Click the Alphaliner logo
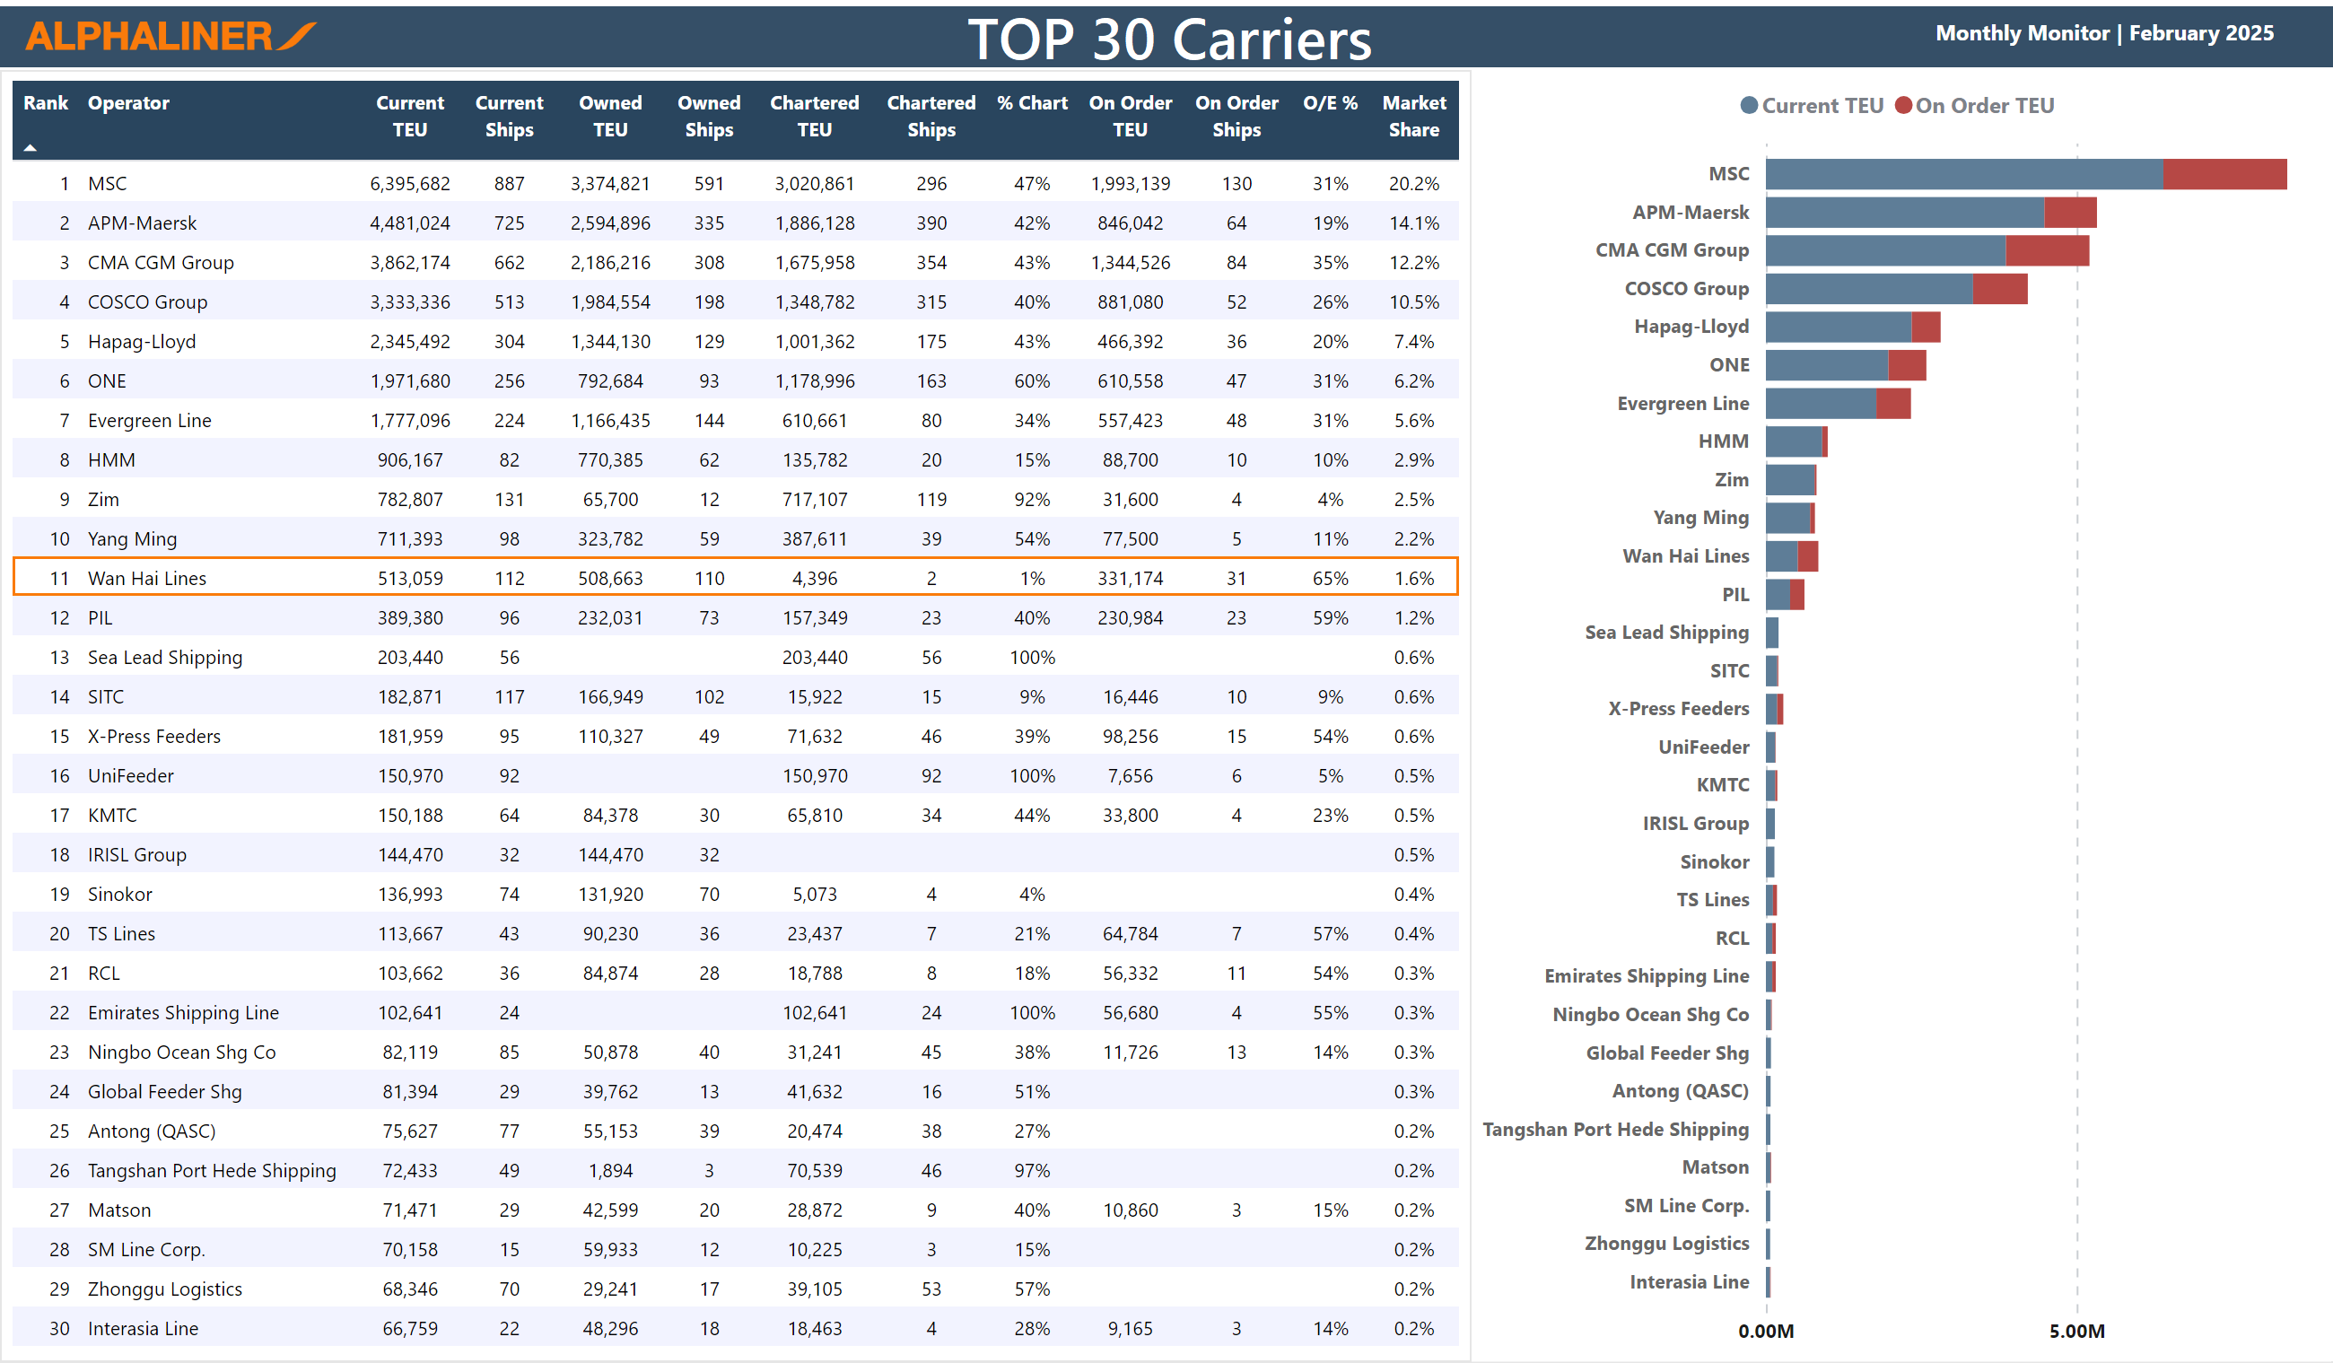 pyautogui.click(x=170, y=36)
